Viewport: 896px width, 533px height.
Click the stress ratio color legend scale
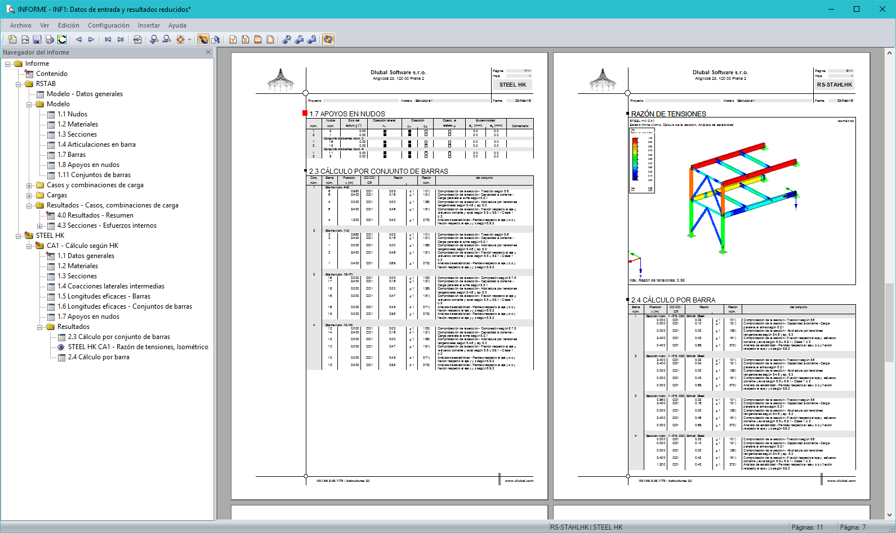(x=635, y=158)
